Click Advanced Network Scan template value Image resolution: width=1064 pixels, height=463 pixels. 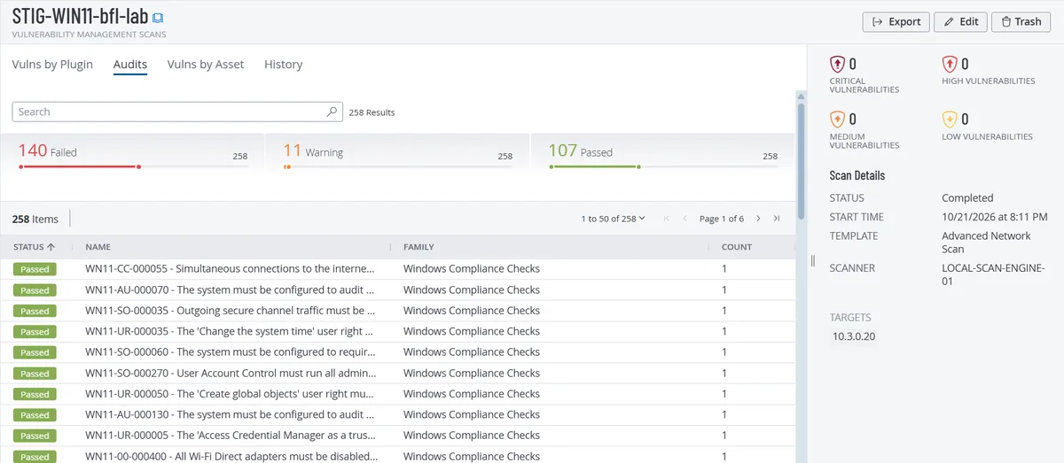pos(986,243)
